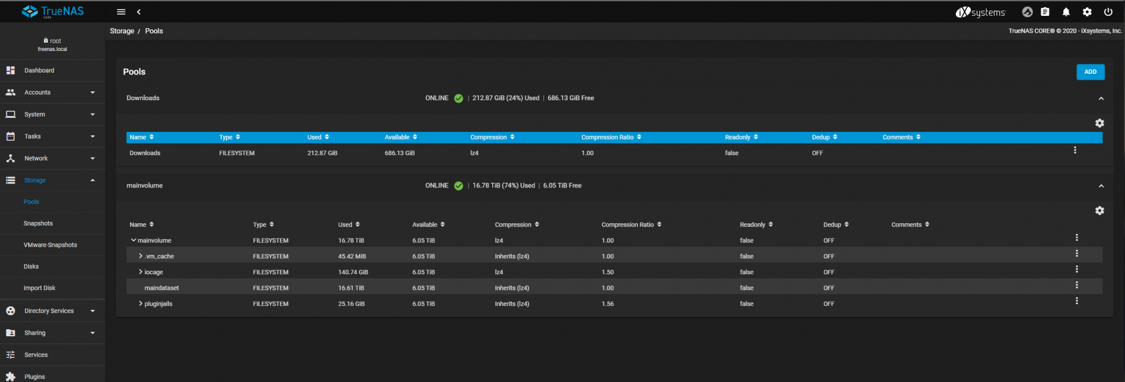Click the power icon in top bar
Viewport: 1125px width, 382px height.
pyautogui.click(x=1108, y=12)
